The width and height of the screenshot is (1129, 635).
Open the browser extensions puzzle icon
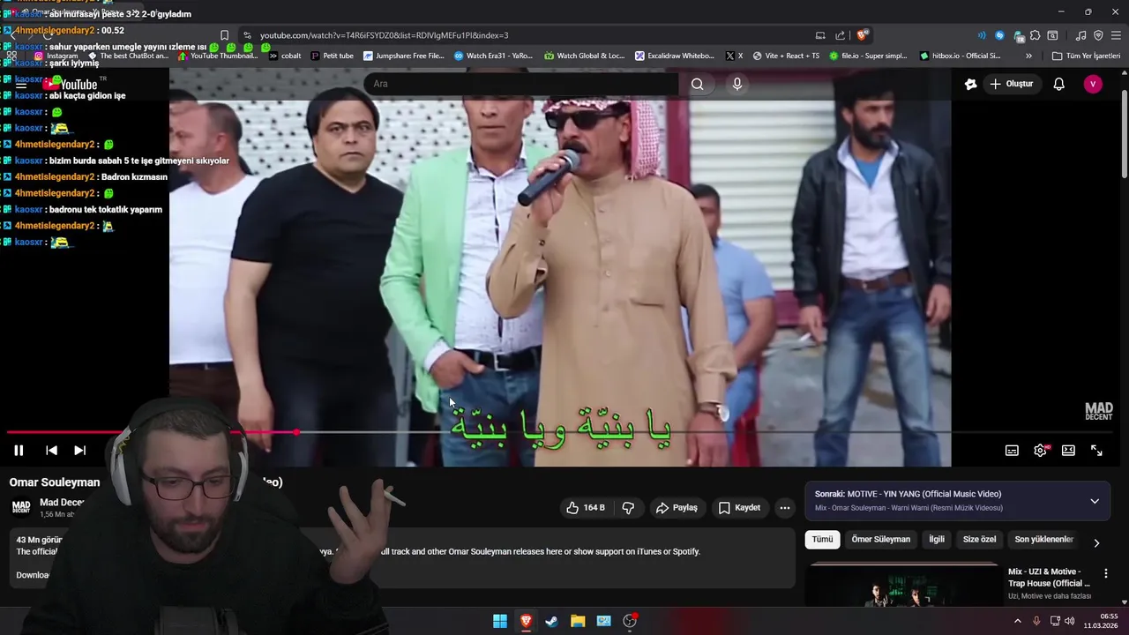pyautogui.click(x=1036, y=35)
